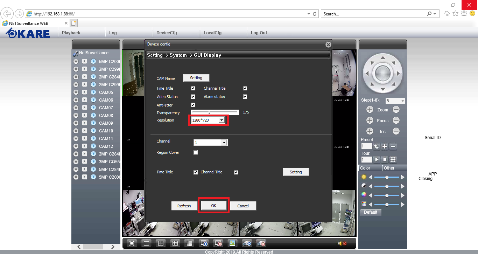The image size is (478, 255).
Task: Switch to the Other tab
Action: 389,168
